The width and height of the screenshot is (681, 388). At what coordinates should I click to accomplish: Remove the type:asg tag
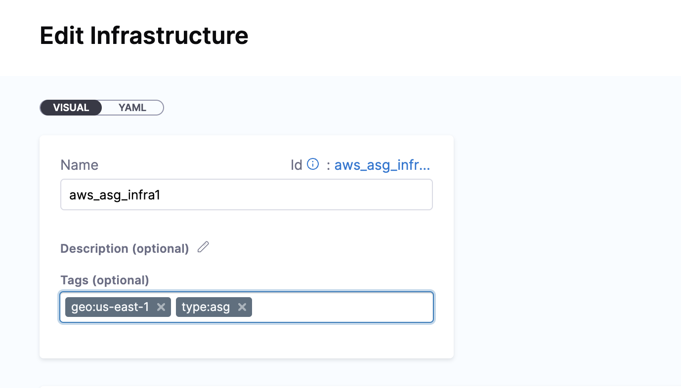pyautogui.click(x=242, y=307)
